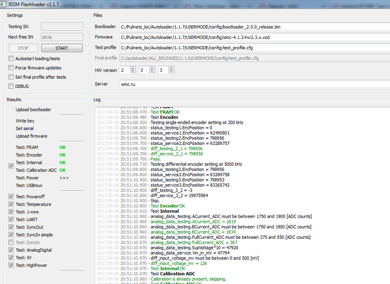
Task: Toggle Test: 5V checkbox
Action: point(11,258)
